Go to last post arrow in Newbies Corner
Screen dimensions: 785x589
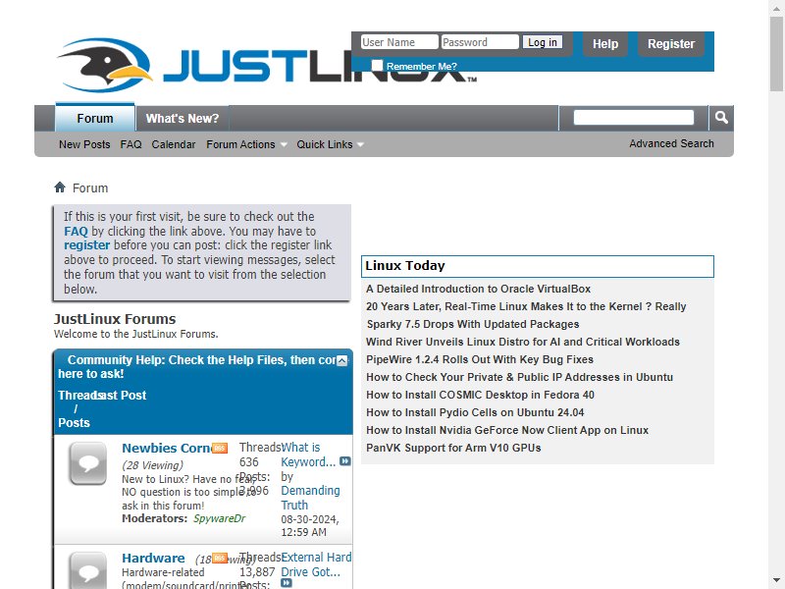coord(345,461)
